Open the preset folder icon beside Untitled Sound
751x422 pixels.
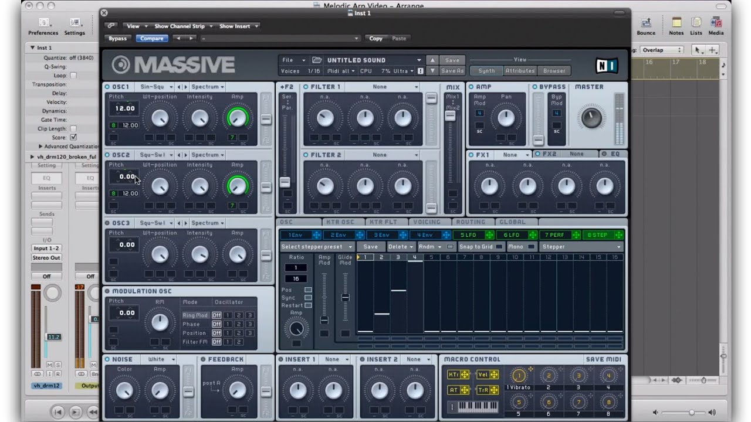(317, 60)
